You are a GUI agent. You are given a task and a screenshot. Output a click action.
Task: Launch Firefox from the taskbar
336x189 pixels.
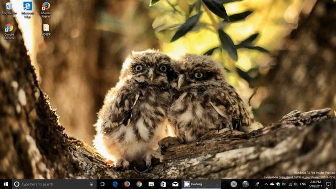tap(127, 184)
